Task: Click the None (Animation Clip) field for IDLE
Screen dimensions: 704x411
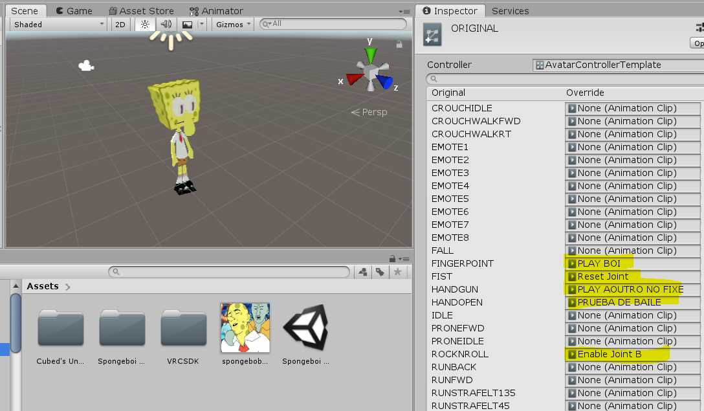Action: [x=632, y=315]
